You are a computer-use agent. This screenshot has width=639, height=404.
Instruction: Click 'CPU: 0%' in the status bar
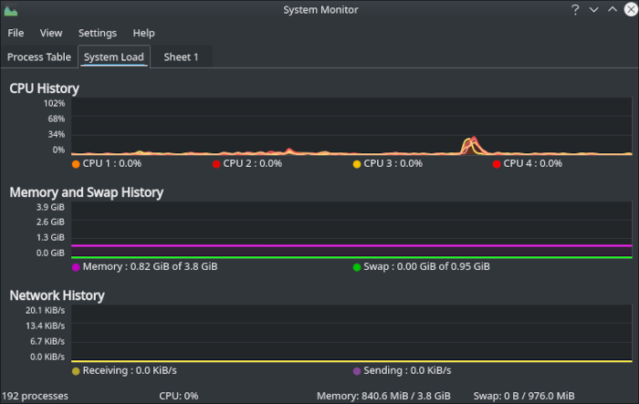[x=179, y=396]
